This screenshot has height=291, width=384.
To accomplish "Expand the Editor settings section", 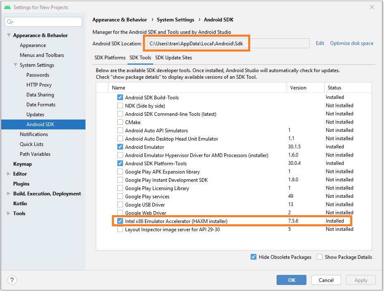I will click(x=9, y=174).
